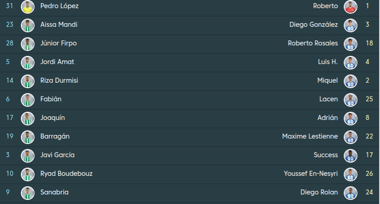Click the Barragán player name
The height and width of the screenshot is (204, 380).
54,137
